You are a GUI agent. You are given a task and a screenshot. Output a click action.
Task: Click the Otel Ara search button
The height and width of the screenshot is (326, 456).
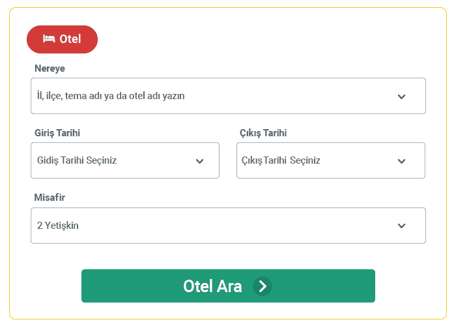pyautogui.click(x=228, y=286)
